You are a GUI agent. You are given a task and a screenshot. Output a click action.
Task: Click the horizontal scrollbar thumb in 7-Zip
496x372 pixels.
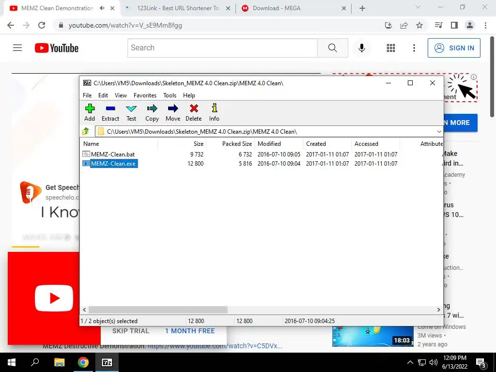click(158, 310)
